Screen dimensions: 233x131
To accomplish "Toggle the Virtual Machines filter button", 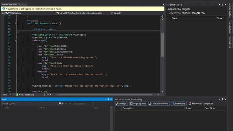I will tap(159, 103).
